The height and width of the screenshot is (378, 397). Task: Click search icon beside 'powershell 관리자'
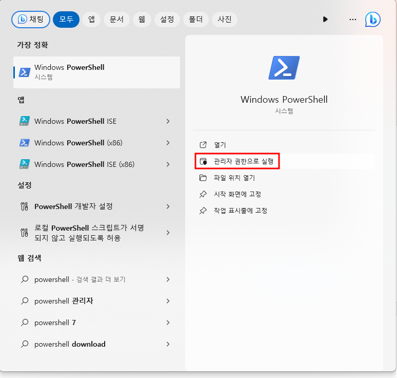tap(25, 301)
